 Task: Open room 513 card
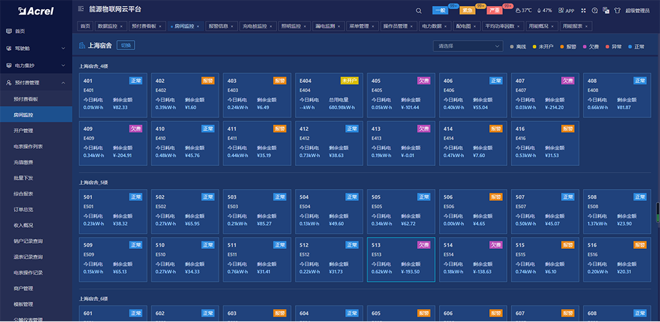pos(400,259)
